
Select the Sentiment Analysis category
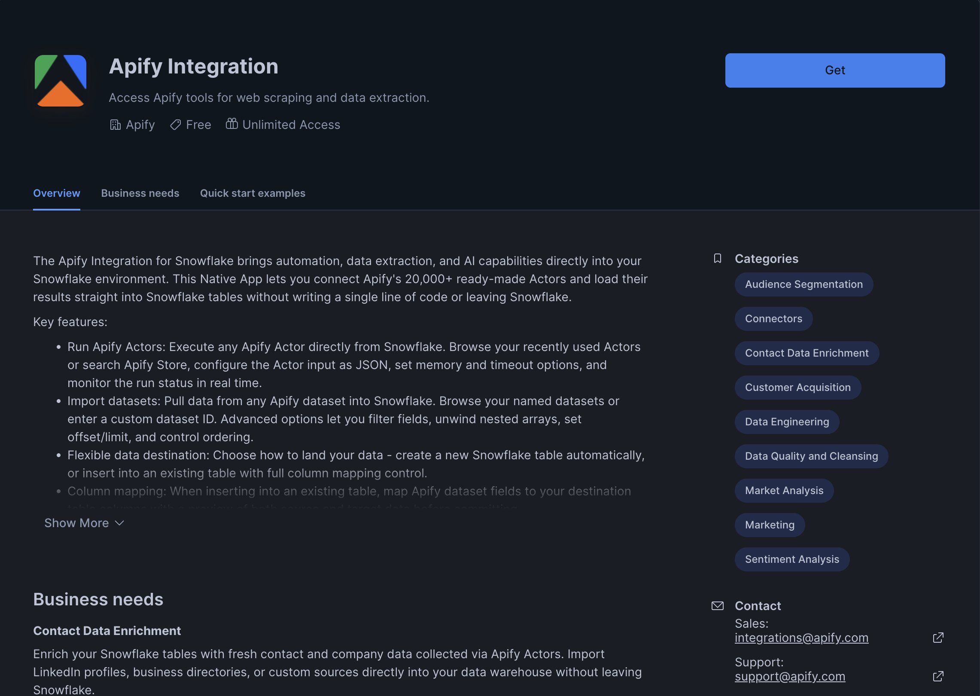click(x=791, y=559)
